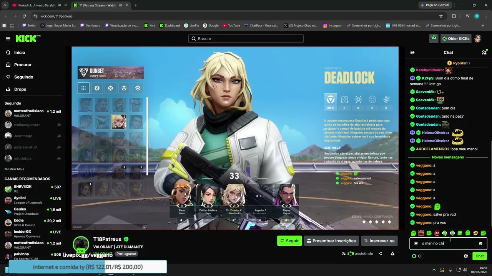Screen dimensions: 492x276
Task: Click the Presentear inscrições button
Action: click(331, 241)
